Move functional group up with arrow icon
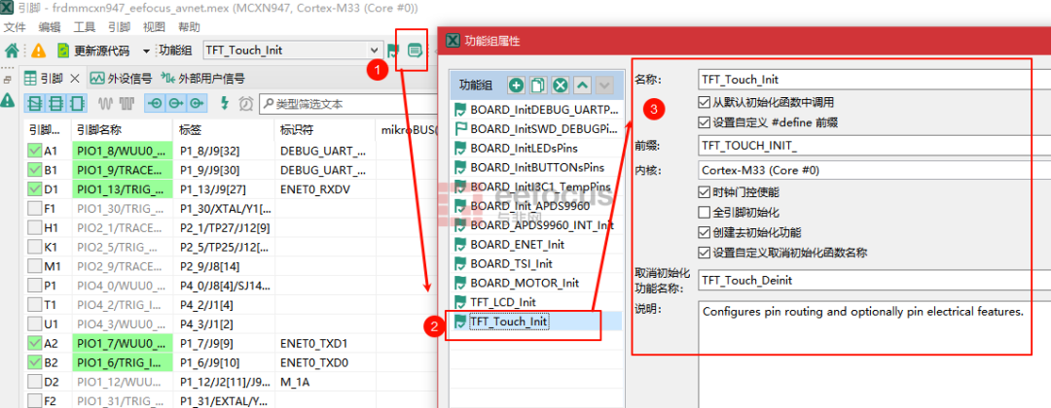Image resolution: width=1051 pixels, height=408 pixels. [x=583, y=85]
